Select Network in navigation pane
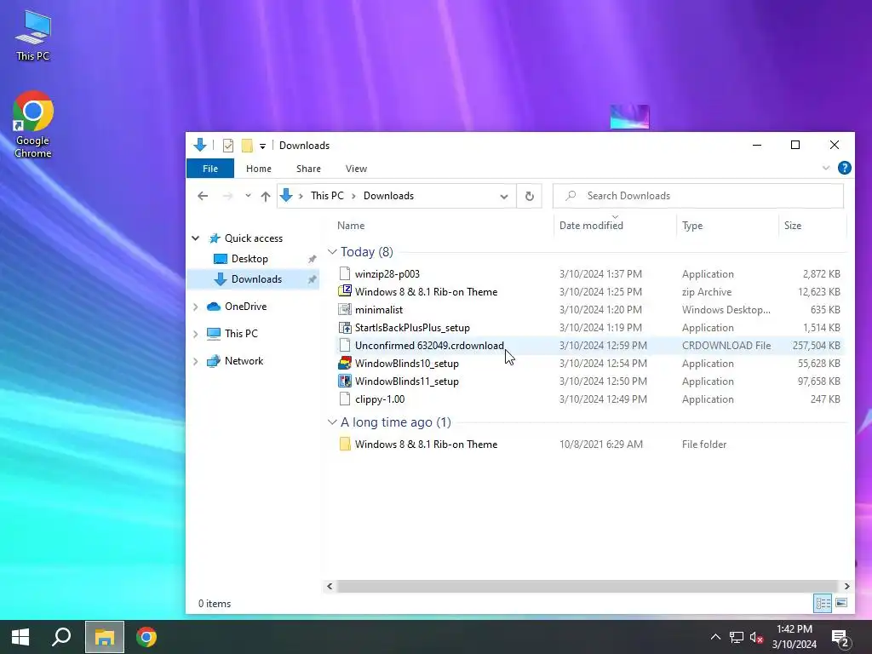The height and width of the screenshot is (654, 872). pyautogui.click(x=244, y=361)
